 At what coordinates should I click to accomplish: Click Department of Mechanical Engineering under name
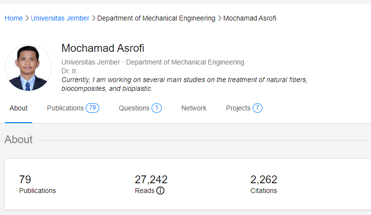pyautogui.click(x=185, y=62)
